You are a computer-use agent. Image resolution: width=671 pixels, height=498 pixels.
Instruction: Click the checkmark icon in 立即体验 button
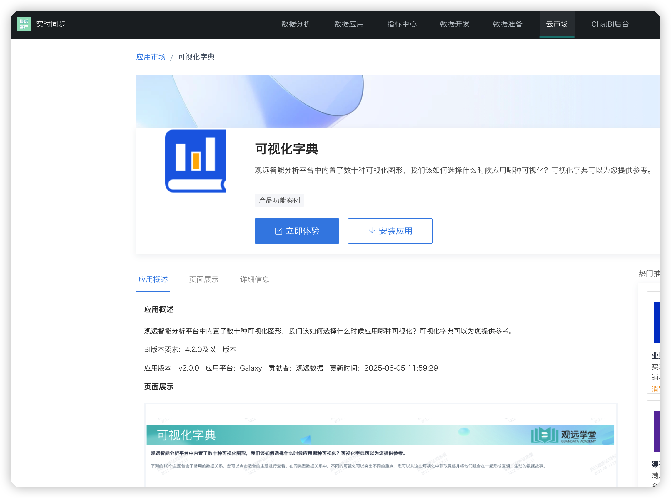click(278, 231)
